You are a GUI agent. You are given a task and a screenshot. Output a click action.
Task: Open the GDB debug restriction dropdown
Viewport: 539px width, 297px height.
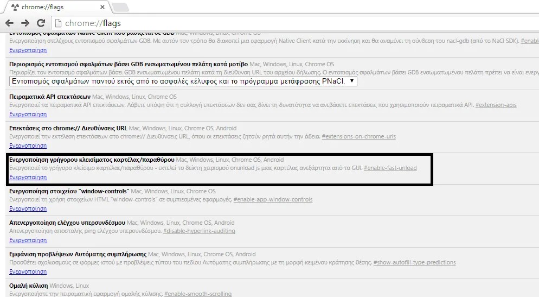coord(183,81)
